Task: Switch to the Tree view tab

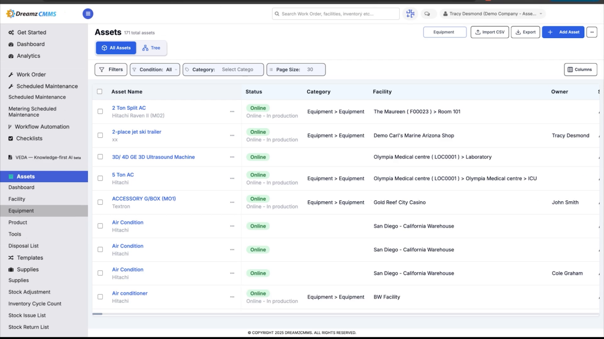Action: (x=151, y=48)
